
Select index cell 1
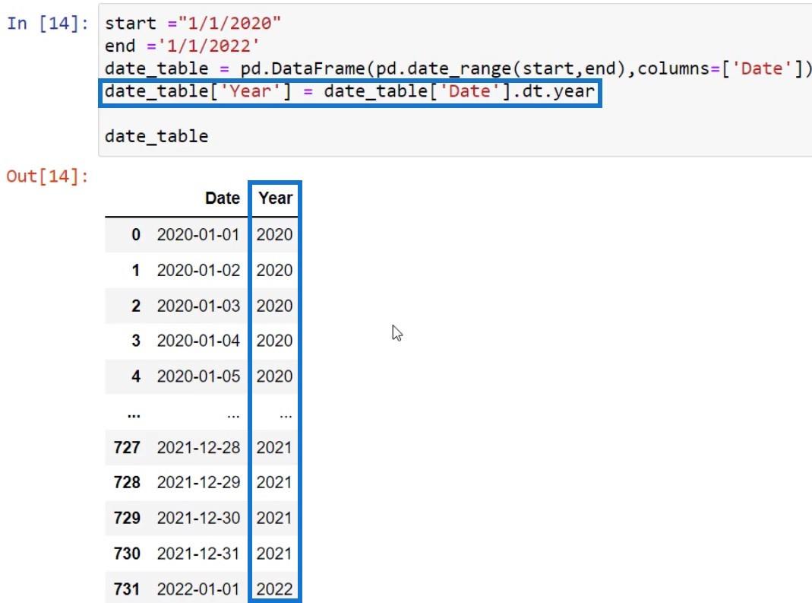[136, 270]
